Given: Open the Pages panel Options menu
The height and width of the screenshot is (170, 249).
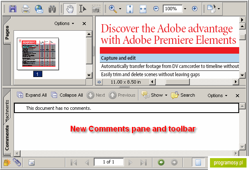Looking at the screenshot, I should point(64,23).
